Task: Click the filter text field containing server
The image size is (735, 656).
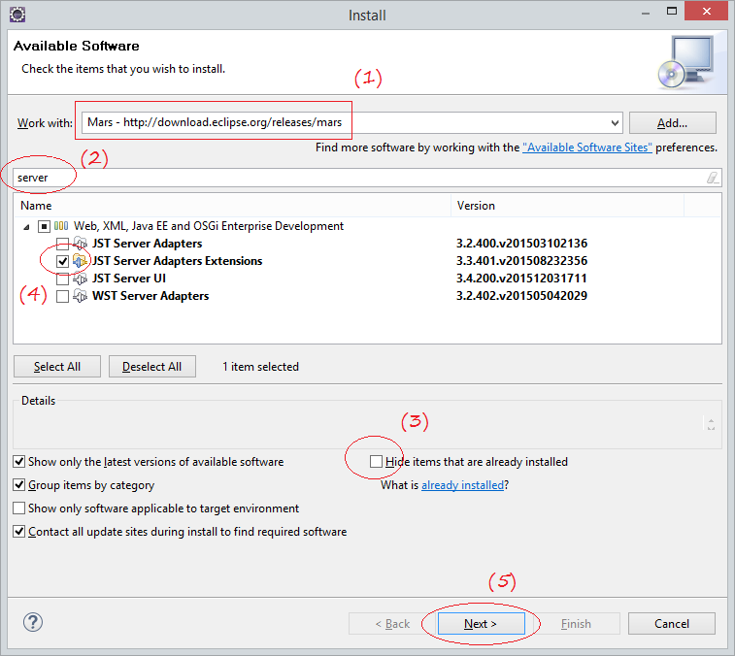Action: (x=367, y=178)
